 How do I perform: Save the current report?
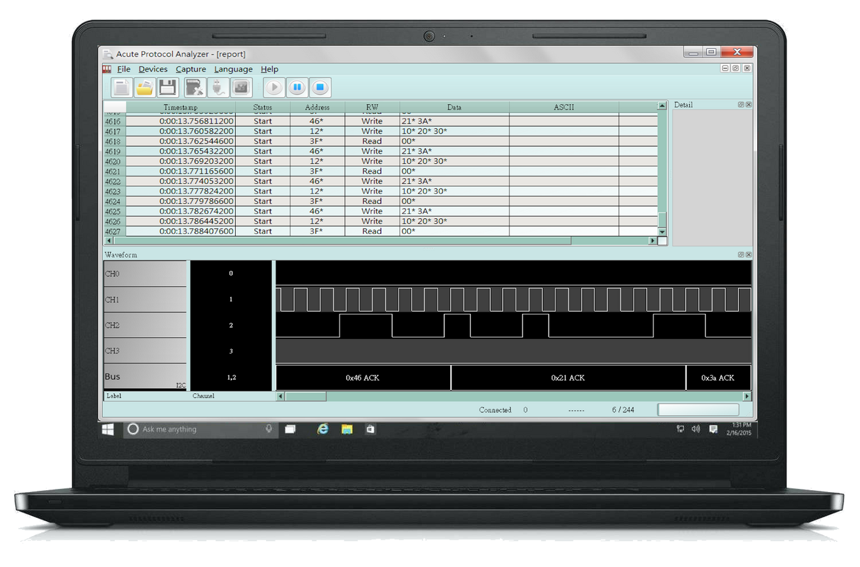(167, 88)
